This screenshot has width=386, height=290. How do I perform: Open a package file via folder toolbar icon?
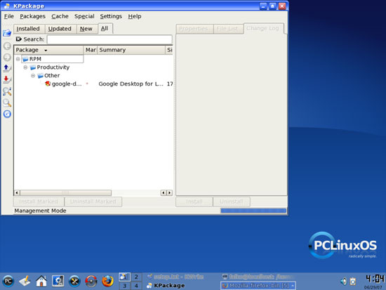7,33
